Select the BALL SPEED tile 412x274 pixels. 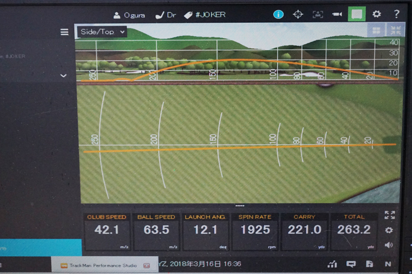(156, 232)
